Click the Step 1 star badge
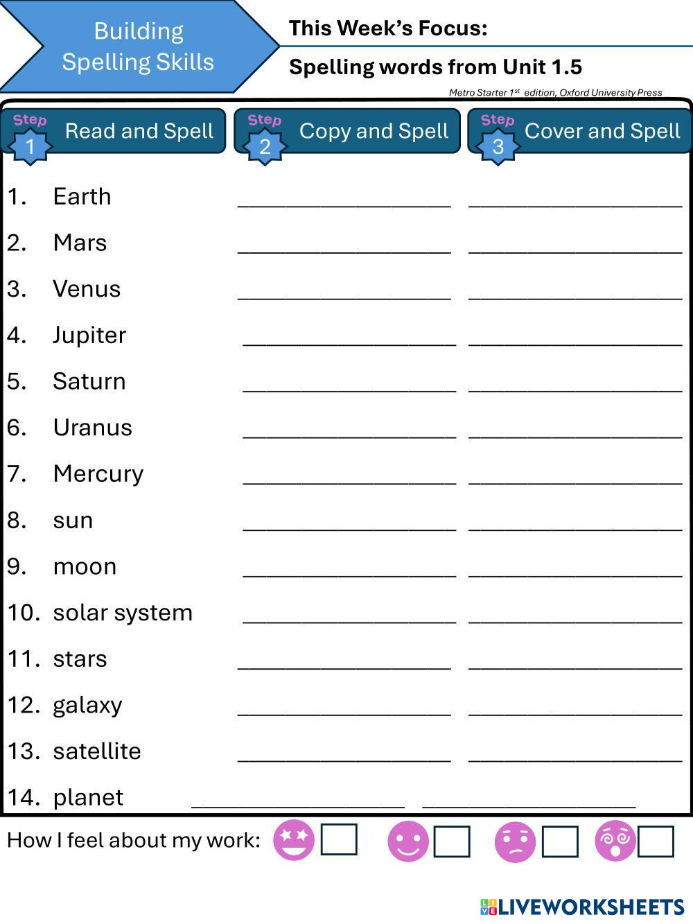 click(x=30, y=146)
